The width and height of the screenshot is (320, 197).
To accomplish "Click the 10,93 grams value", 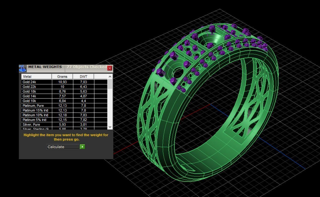I will 62,82.
